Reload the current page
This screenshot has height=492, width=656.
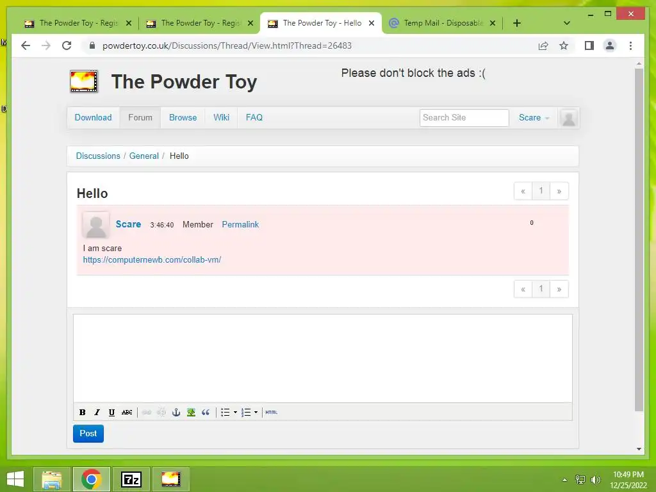pyautogui.click(x=67, y=45)
